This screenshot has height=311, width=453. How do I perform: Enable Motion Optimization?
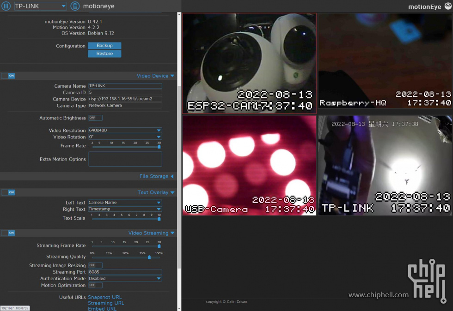[95, 285]
